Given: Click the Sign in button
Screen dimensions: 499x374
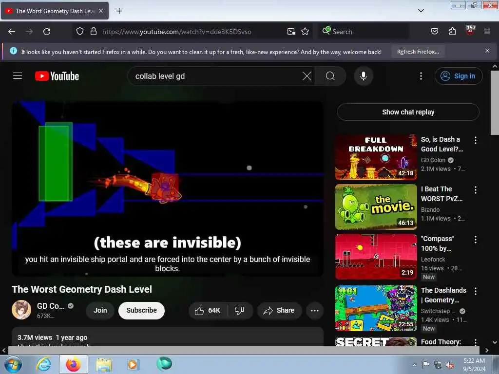Looking at the screenshot, I should (459, 76).
